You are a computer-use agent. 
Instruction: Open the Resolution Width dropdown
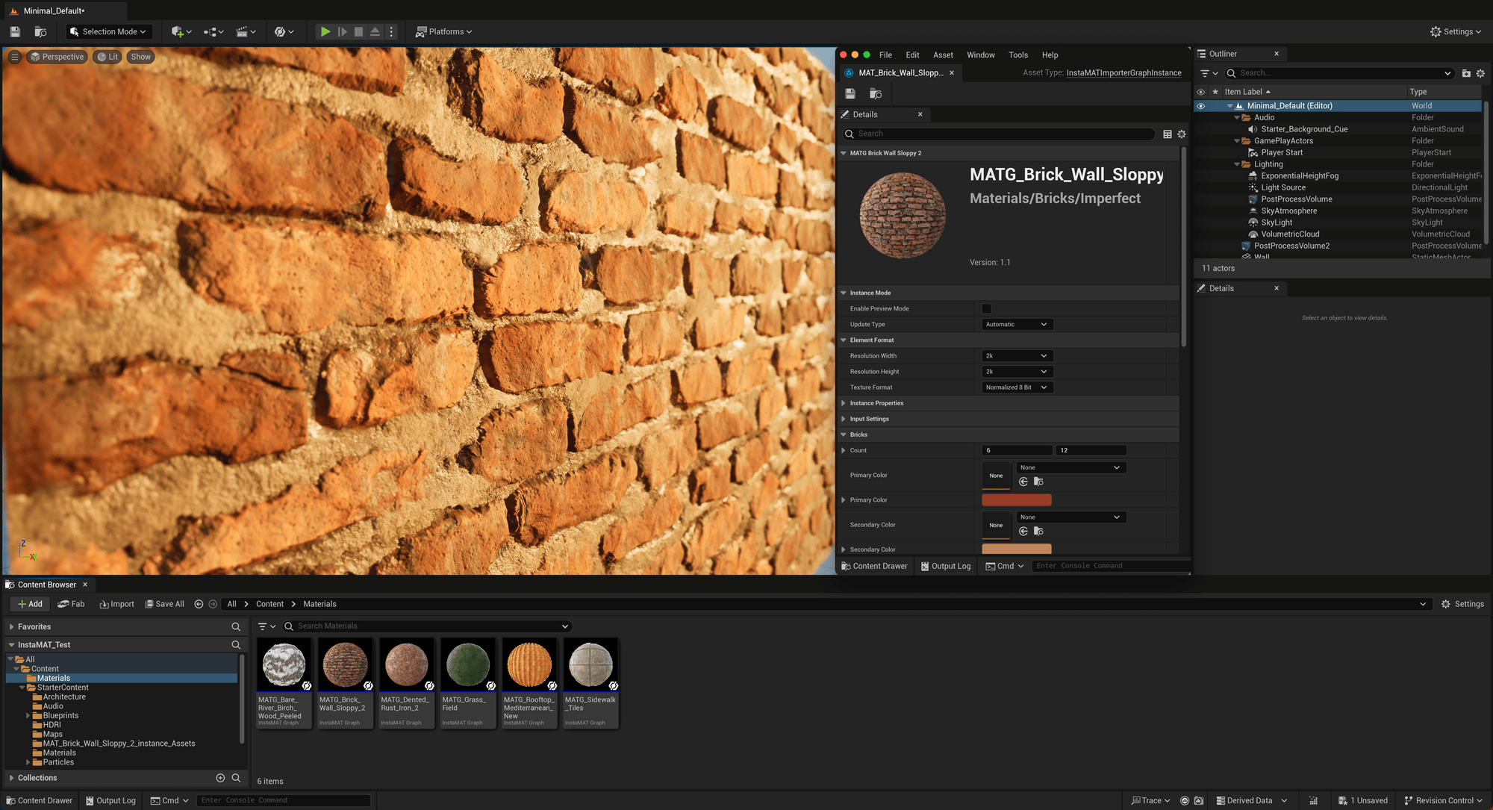point(1017,355)
